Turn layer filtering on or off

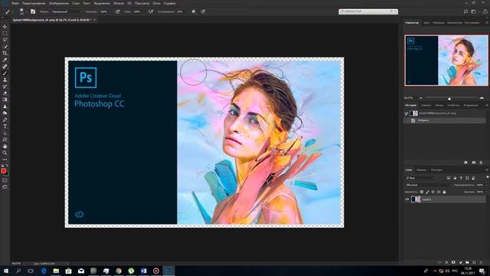[488, 177]
